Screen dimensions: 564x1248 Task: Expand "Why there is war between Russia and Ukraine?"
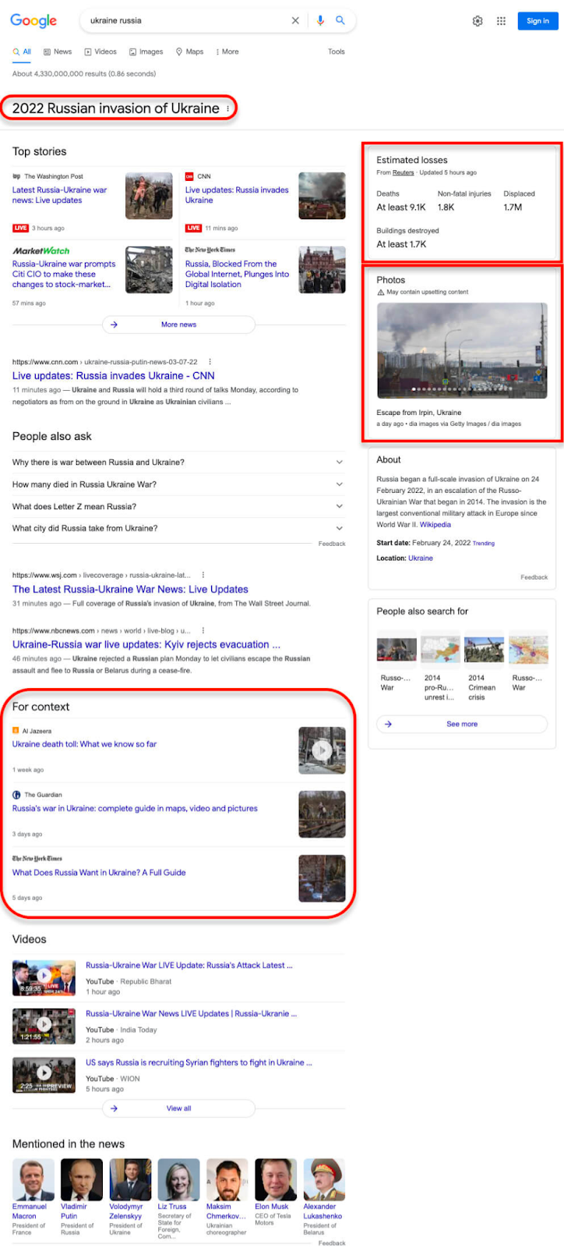(x=178, y=463)
